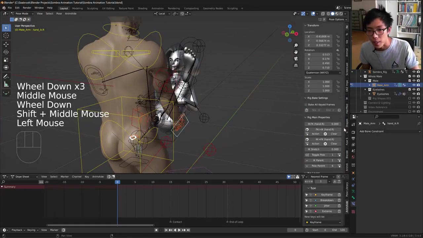
Task: Click the zoom magnifier viewport icon
Action: (x=296, y=45)
